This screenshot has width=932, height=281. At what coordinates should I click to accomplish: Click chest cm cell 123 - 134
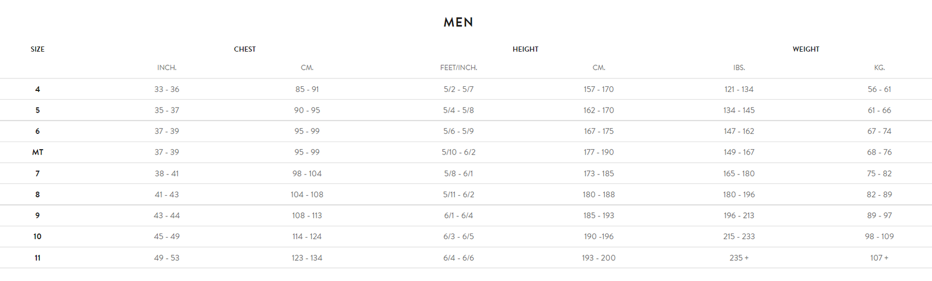point(307,258)
